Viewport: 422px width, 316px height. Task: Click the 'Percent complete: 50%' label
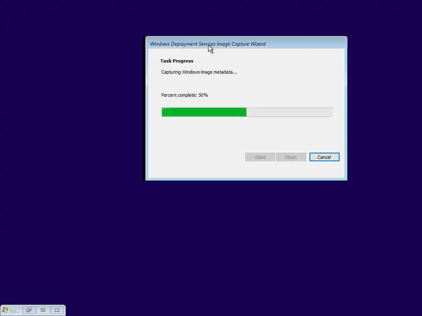185,95
